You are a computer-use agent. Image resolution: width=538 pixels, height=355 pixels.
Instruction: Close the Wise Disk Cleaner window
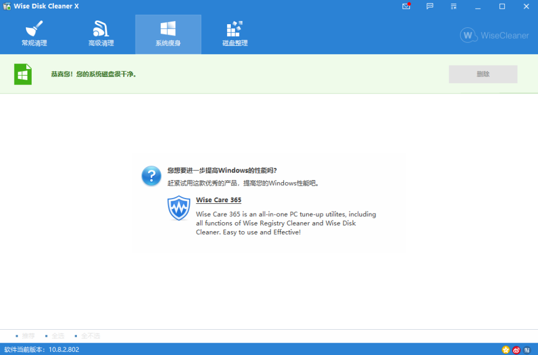coord(526,6)
